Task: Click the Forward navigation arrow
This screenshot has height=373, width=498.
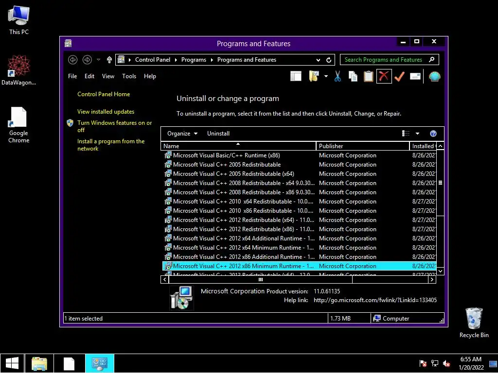Action: pos(87,60)
